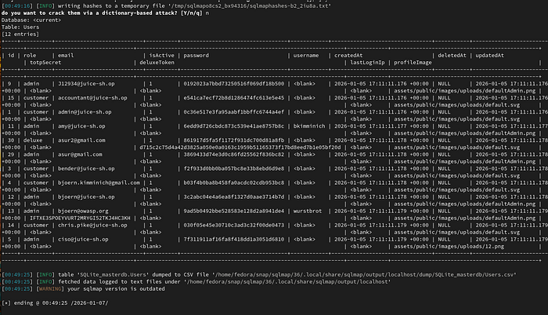
Task: Click the profile image path ending 'uploads/12.png'
Action: click(449, 246)
